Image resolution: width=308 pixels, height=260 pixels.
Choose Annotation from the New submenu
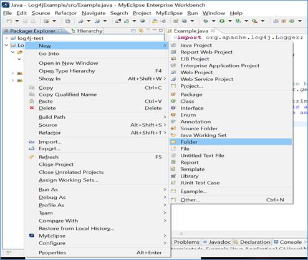(x=231, y=122)
